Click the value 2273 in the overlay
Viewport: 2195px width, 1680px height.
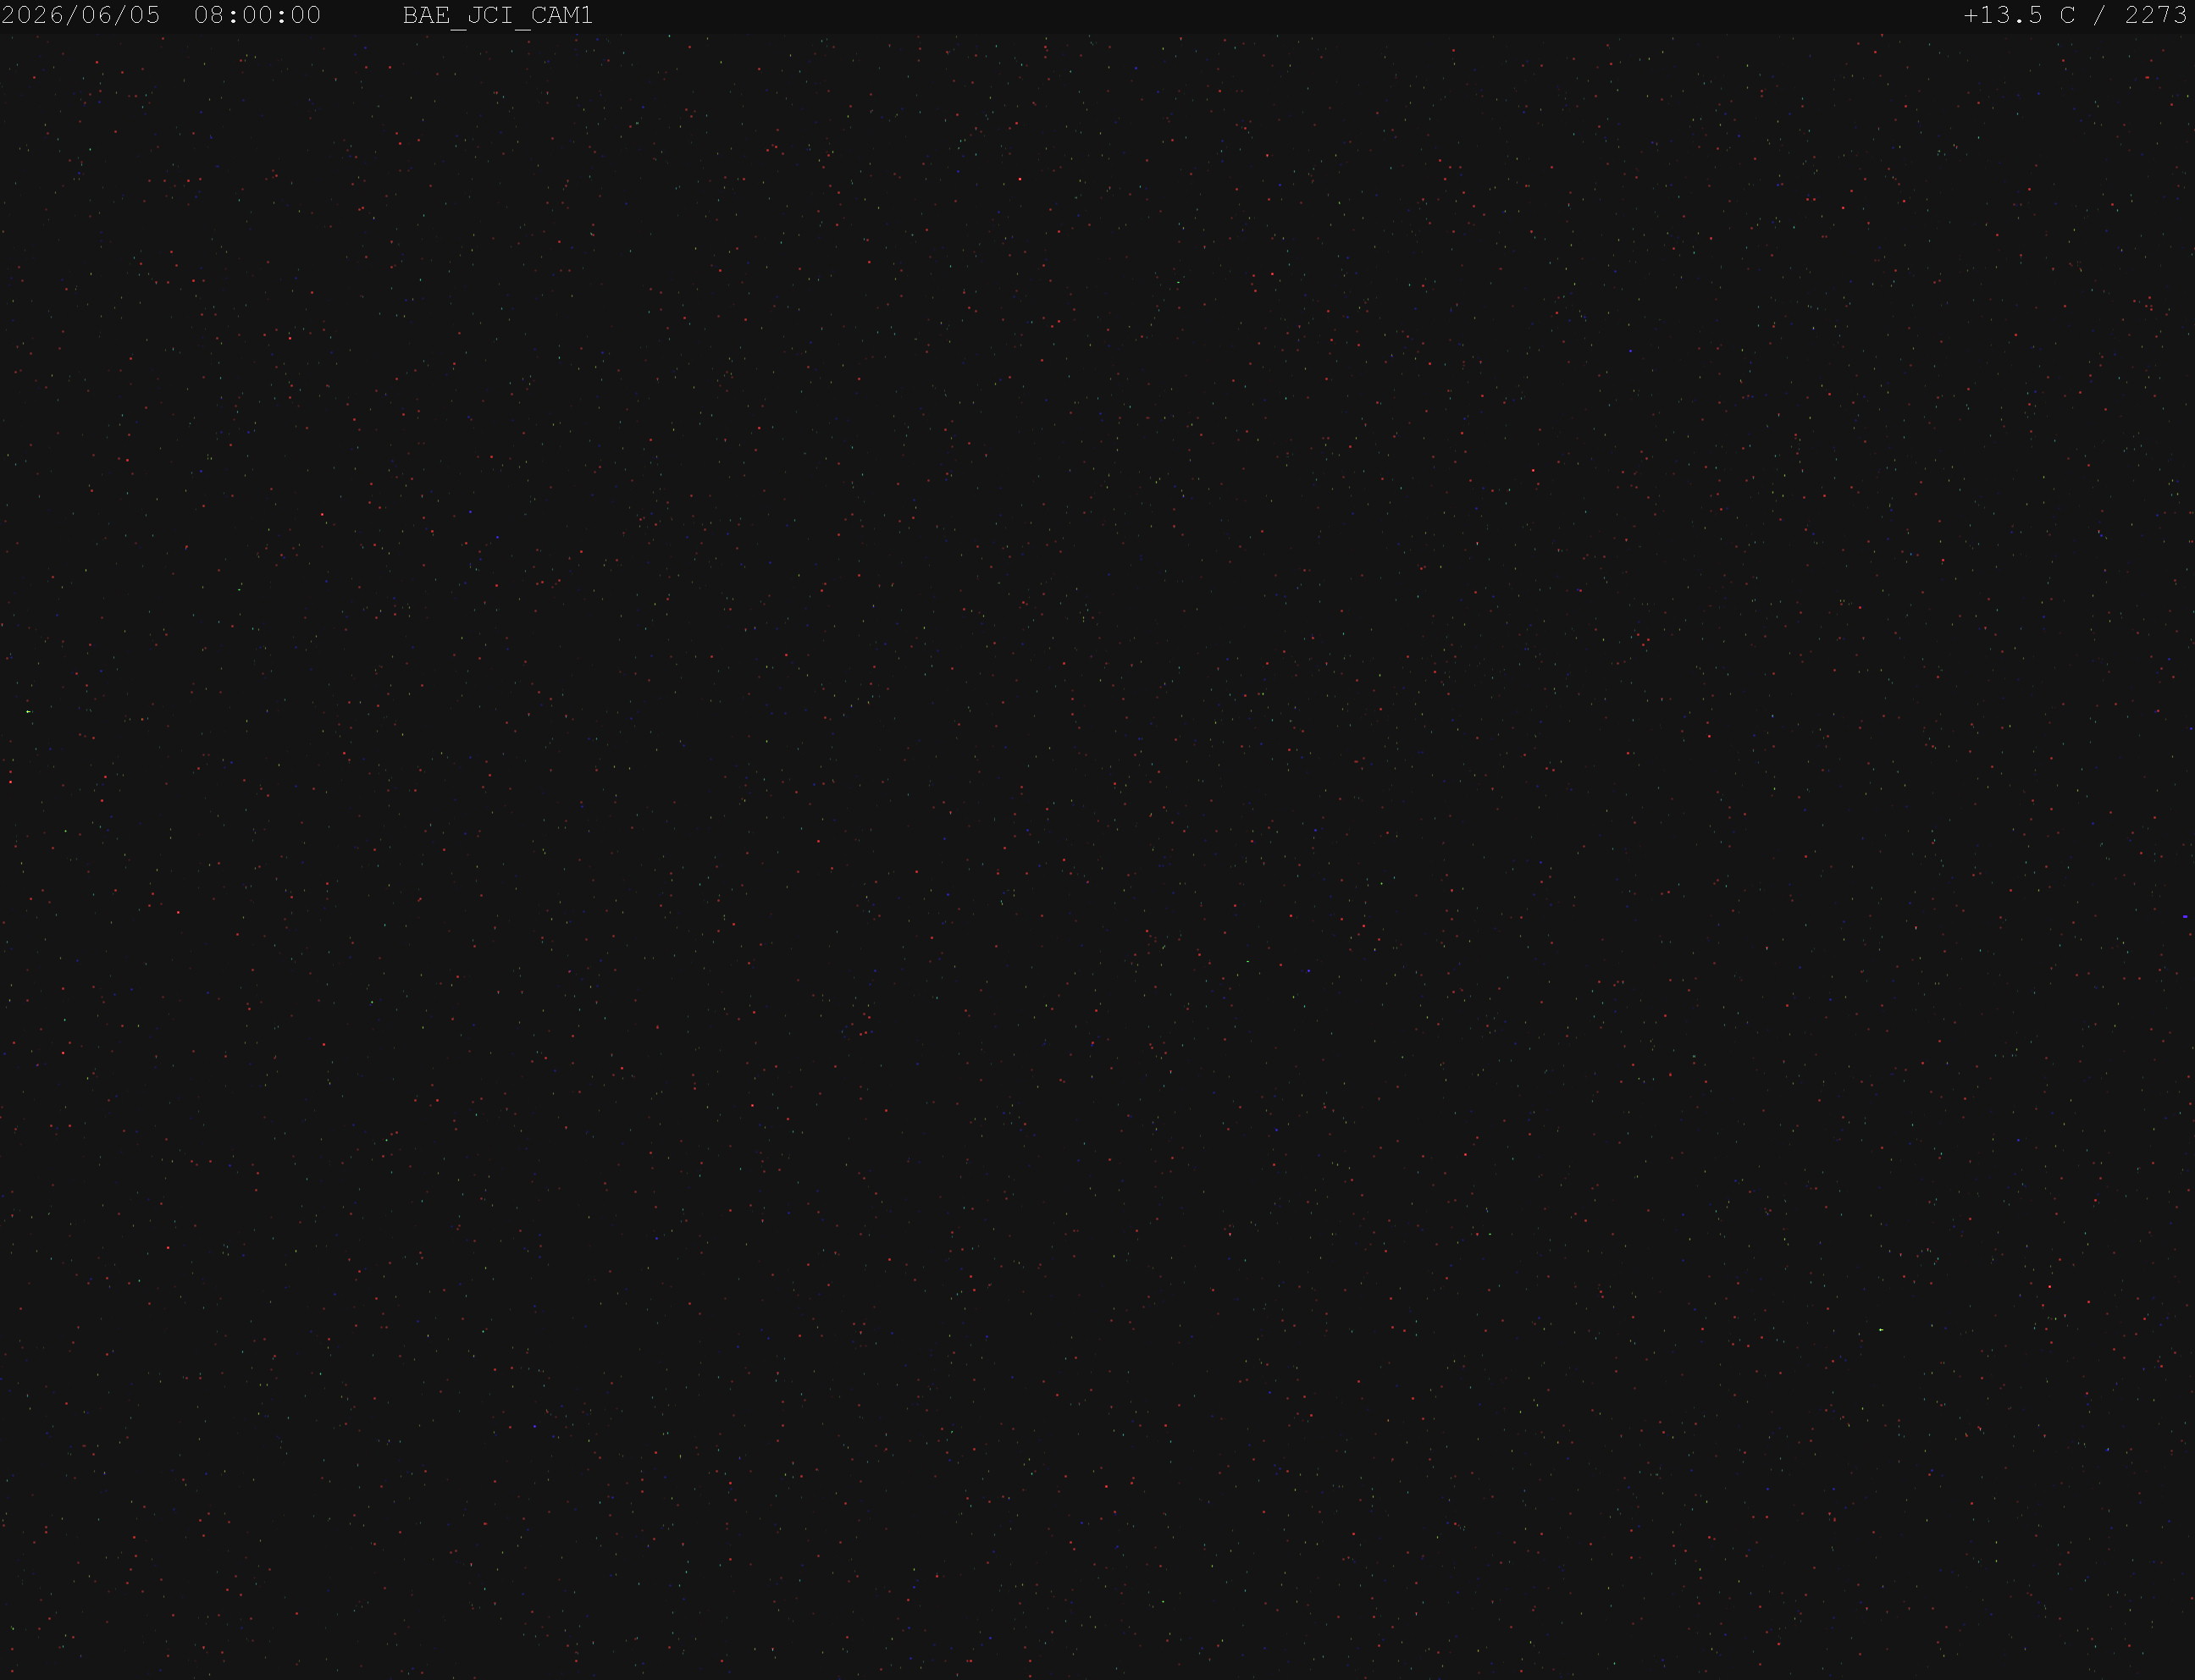click(2156, 15)
